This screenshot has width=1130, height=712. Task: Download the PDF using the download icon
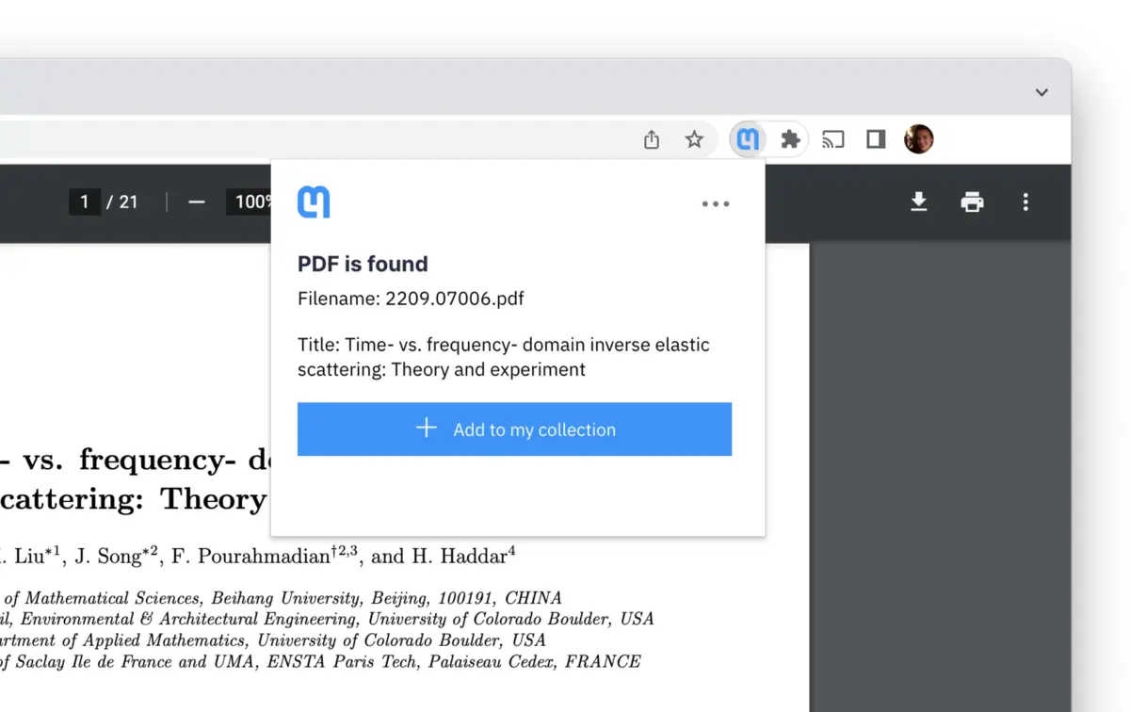click(x=919, y=202)
